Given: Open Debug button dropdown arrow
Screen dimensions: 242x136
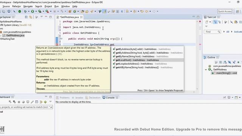Looking at the screenshot, I should [x=29, y=11].
